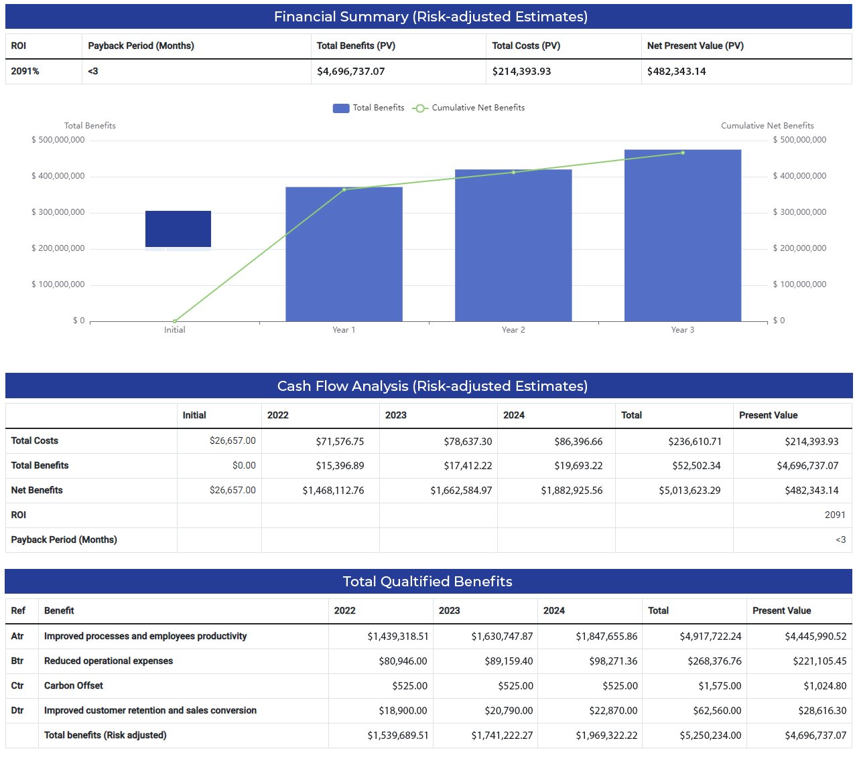
Task: Click the Total Benefits 2022 value $15,396.89
Action: 340,466
